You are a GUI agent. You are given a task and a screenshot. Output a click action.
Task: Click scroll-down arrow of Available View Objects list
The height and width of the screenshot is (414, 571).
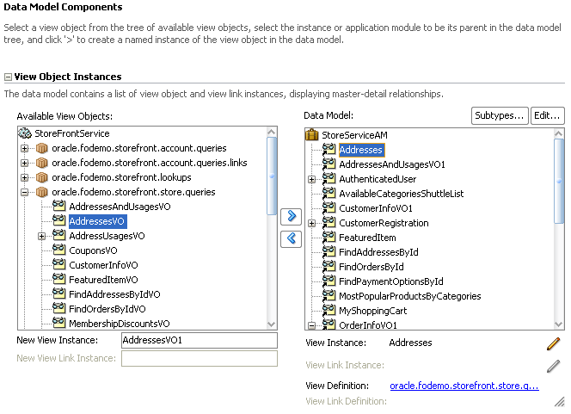272,324
